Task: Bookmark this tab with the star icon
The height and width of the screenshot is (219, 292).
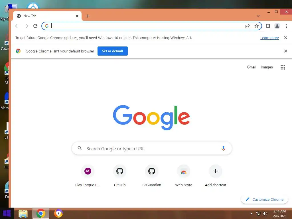Action: [x=257, y=26]
